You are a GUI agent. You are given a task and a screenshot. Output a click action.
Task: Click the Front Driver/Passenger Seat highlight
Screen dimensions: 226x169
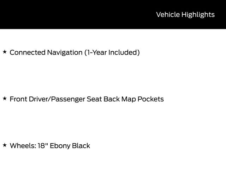[x=87, y=99]
